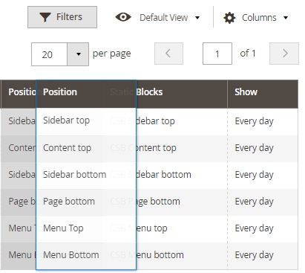Image resolution: width=305 pixels, height=273 pixels.
Task: Open the Filters panel
Action: coord(62,17)
